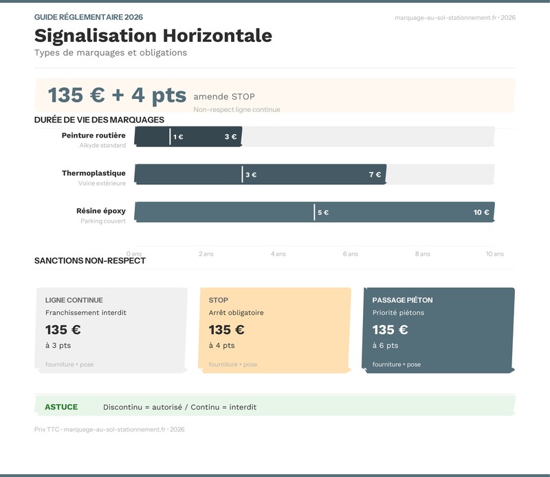Click the DURÉE DE VIE DES MARQUAGES heading

point(99,120)
